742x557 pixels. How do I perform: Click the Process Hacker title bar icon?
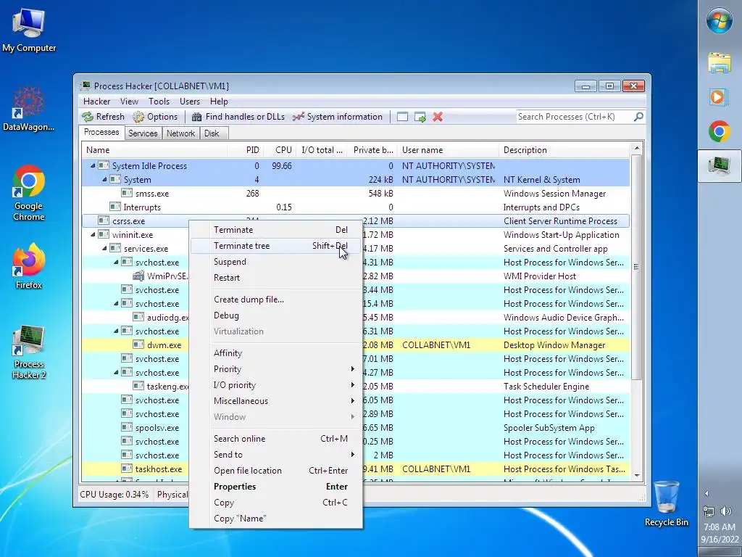click(86, 86)
